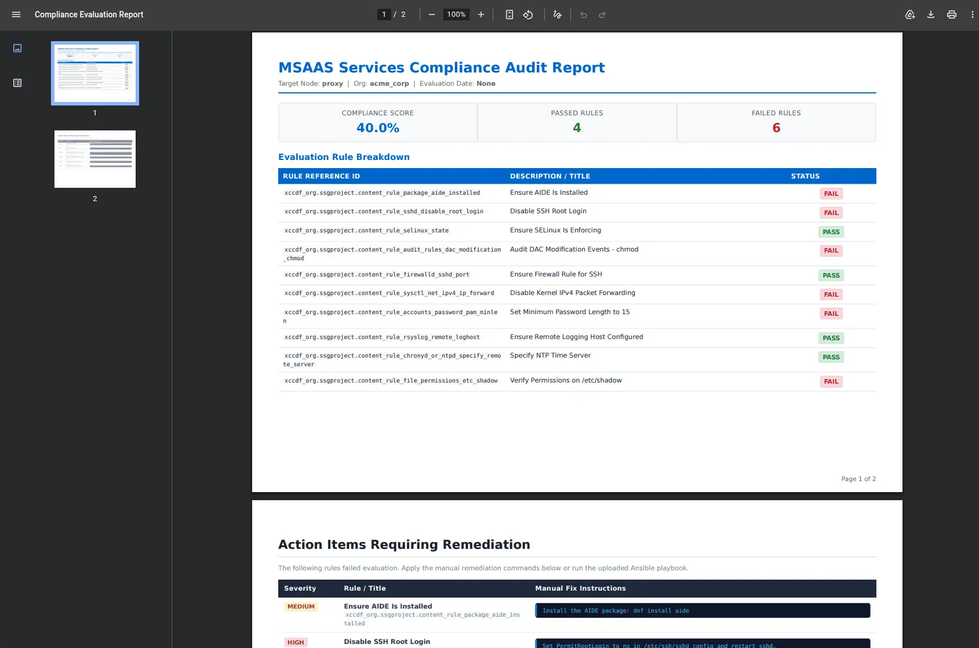Click FAIL badge for Disable SSH Root Login
Screen dimensions: 979x648
coord(831,213)
